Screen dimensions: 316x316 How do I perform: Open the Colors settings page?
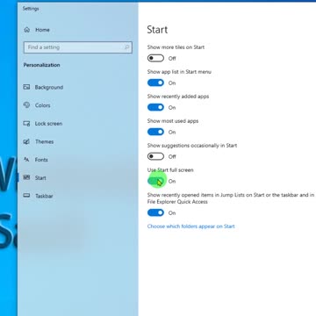pos(43,105)
